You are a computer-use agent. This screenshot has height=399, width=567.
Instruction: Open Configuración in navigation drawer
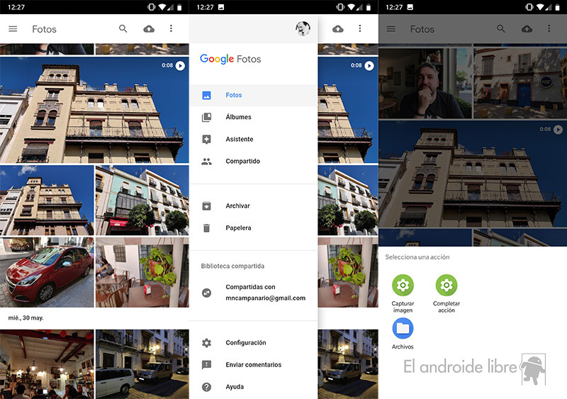click(x=254, y=342)
